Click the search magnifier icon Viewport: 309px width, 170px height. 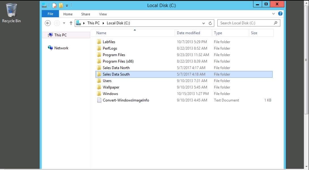pyautogui.click(x=276, y=23)
